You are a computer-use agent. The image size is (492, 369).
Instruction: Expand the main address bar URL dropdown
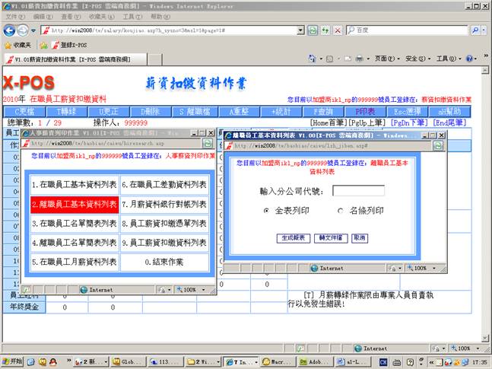point(301,30)
